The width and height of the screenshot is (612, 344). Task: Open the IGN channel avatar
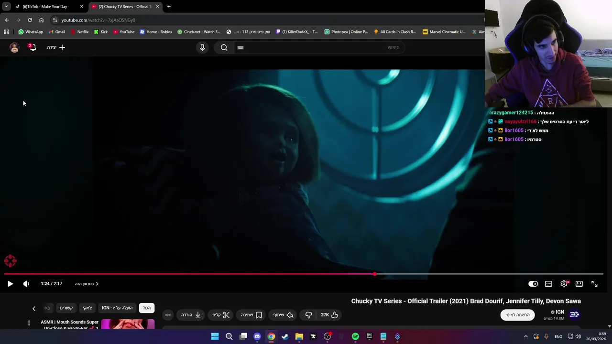[x=574, y=314]
